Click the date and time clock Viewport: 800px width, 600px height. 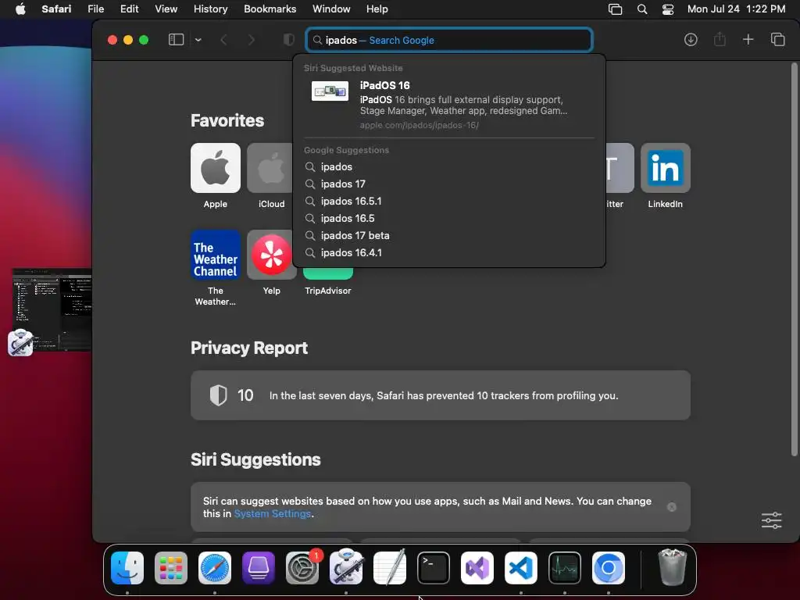click(736, 9)
